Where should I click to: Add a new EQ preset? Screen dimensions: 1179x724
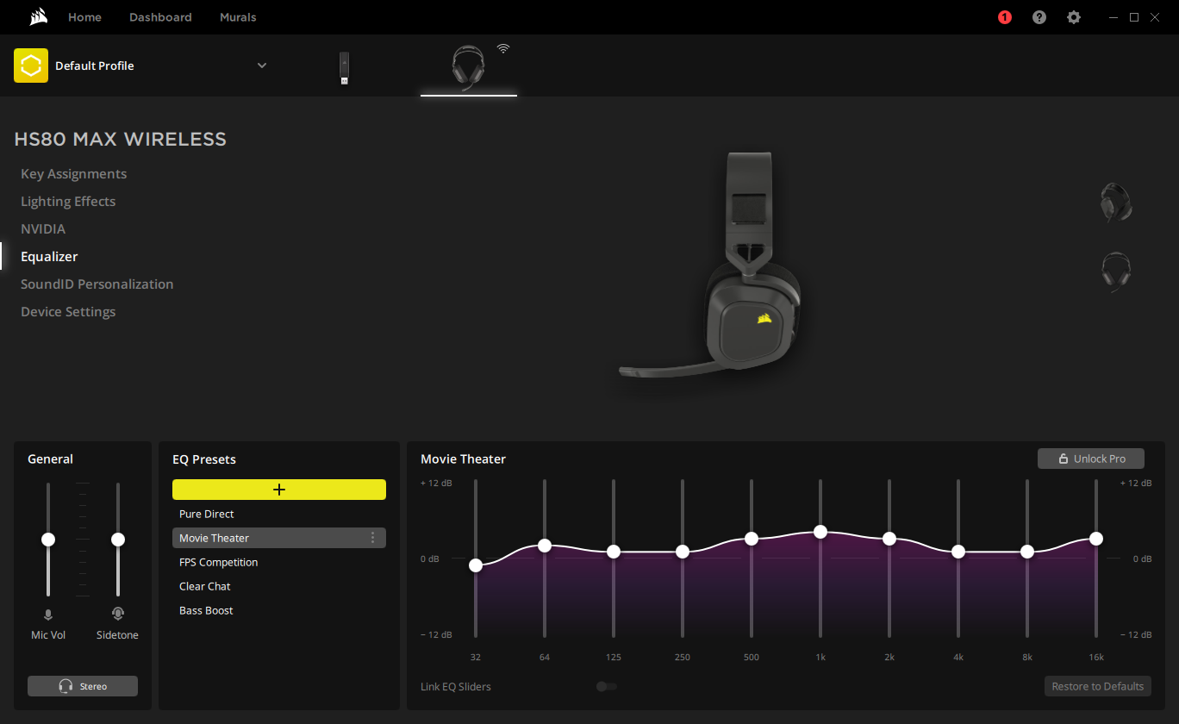coord(279,490)
